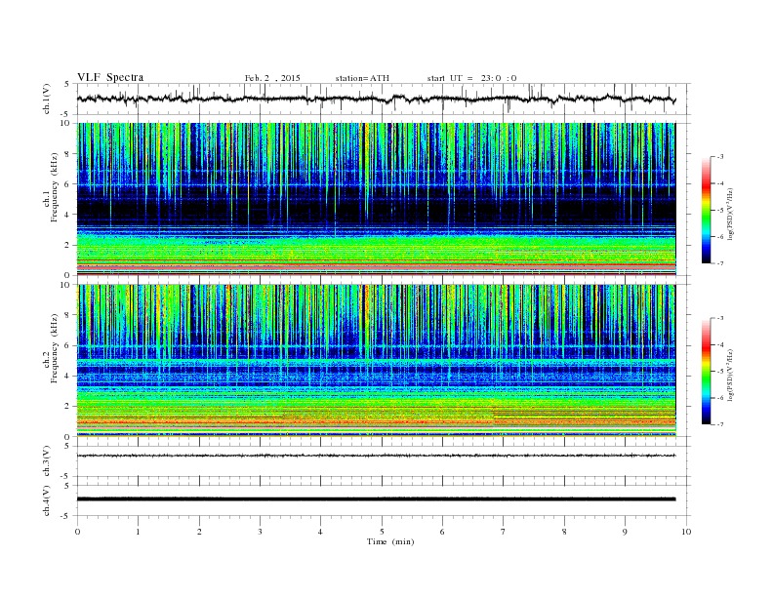Click the ch.1 voltage waveform trace
This screenshot has width=773, height=597.
(x=376, y=99)
